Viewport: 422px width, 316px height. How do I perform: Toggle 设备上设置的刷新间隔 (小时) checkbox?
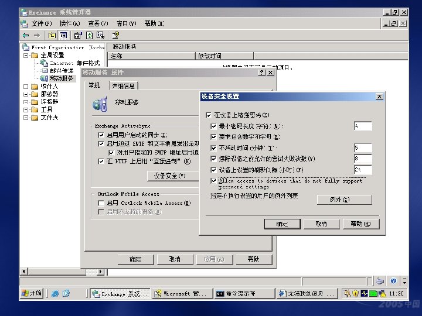213,170
